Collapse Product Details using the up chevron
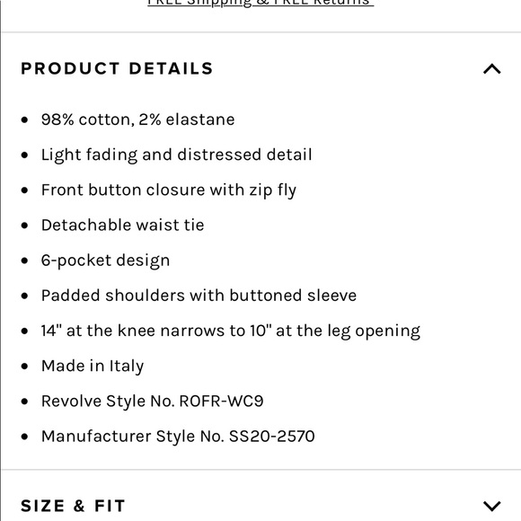This screenshot has height=521, width=521. coord(491,69)
